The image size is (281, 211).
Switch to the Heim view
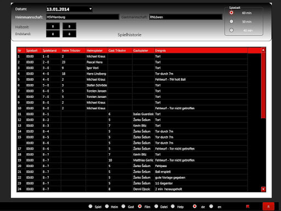[107, 206]
